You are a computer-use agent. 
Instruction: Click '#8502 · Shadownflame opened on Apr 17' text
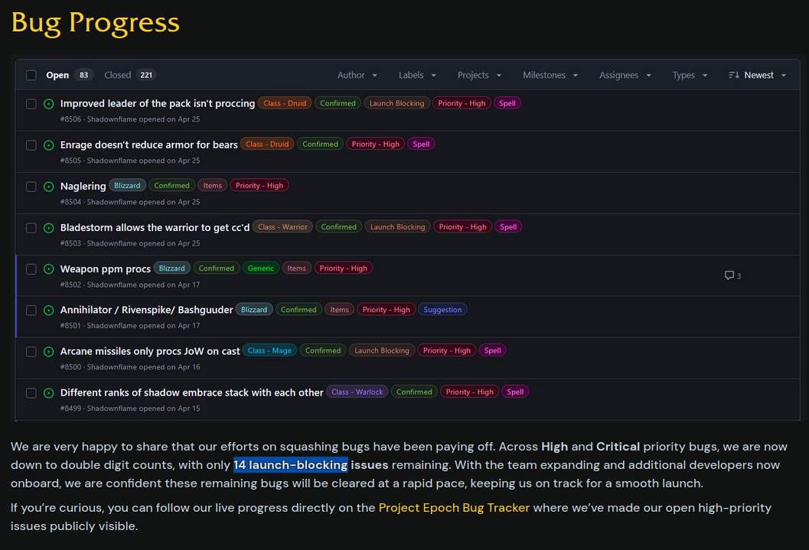(130, 285)
